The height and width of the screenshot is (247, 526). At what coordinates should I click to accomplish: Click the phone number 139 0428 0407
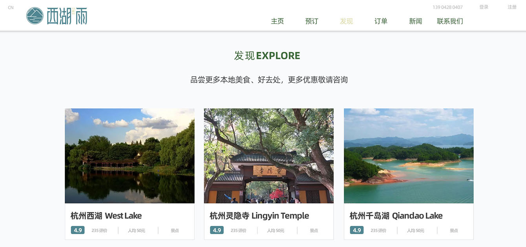pos(447,7)
